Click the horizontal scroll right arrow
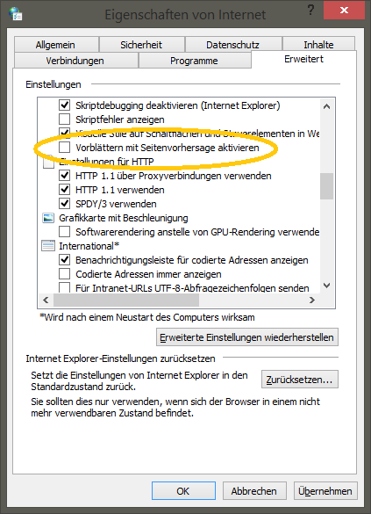Viewport: 371px width, 514px height. click(x=311, y=300)
